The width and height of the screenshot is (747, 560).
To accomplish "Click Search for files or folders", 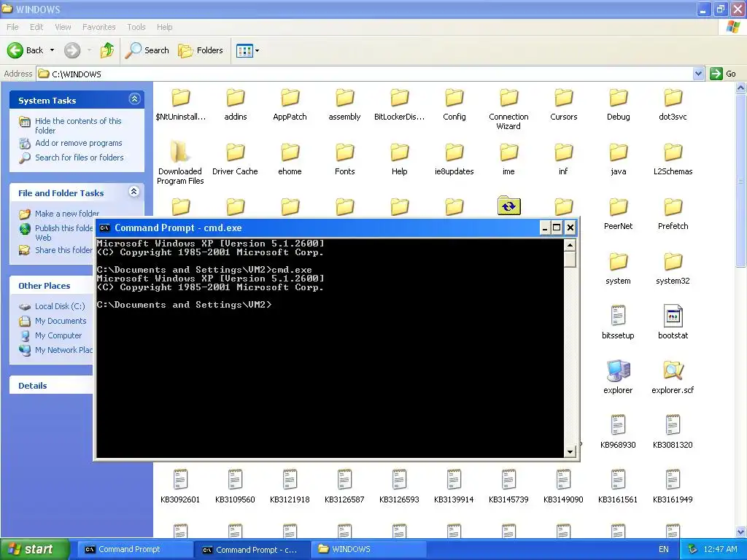I will (x=79, y=157).
